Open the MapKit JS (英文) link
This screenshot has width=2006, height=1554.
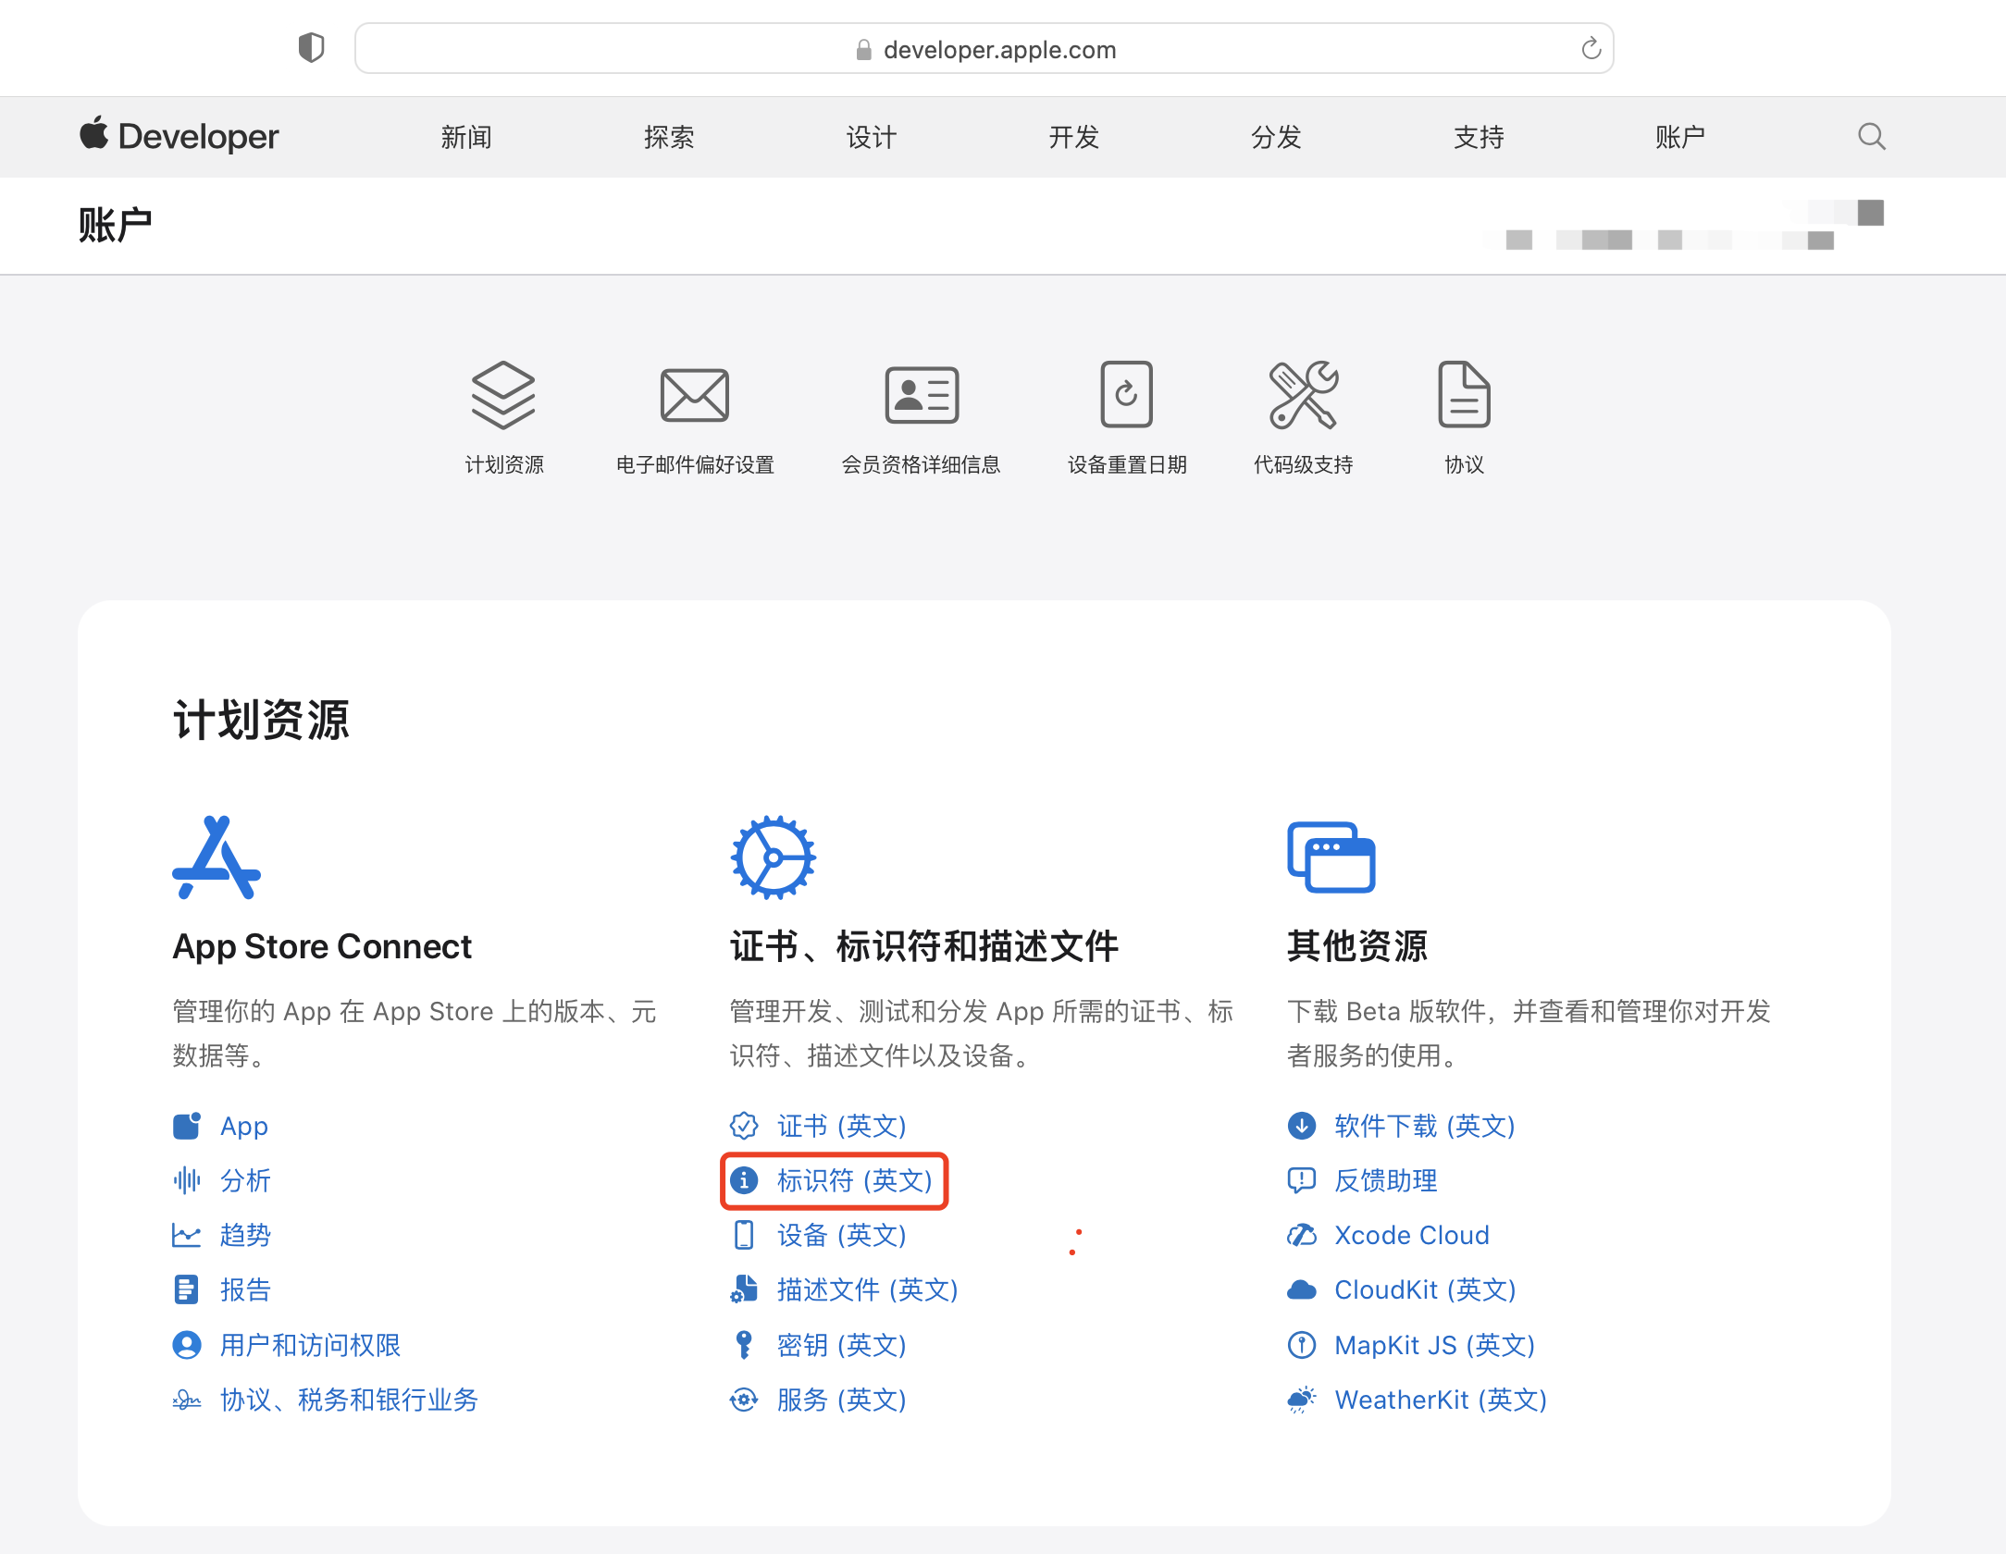click(x=1434, y=1345)
